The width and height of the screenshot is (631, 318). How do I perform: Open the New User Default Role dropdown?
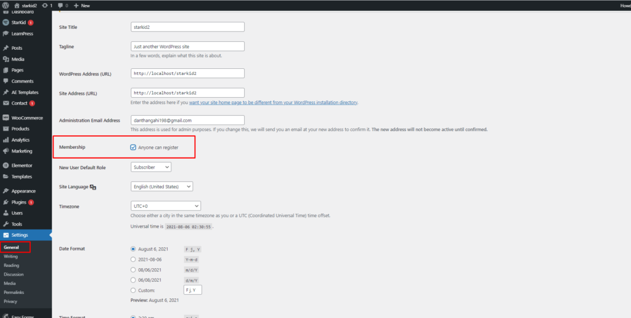[151, 167]
